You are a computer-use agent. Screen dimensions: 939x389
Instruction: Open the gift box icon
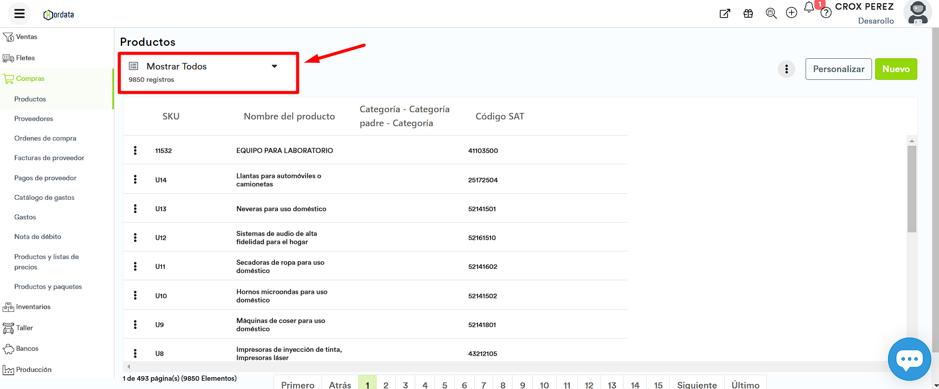pyautogui.click(x=748, y=13)
